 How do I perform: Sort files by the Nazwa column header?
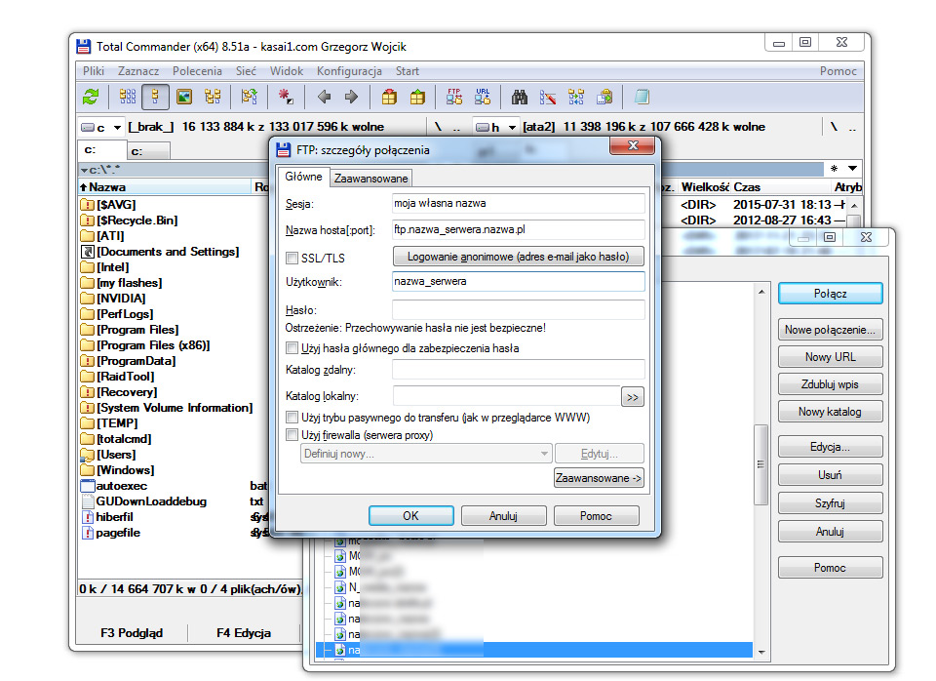[165, 187]
